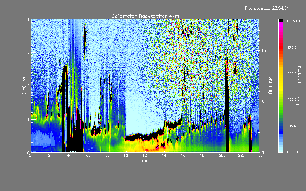This screenshot has height=191, width=306.
Task: Click the "5" tick on kft axis
Action: click(x=262, y=102)
